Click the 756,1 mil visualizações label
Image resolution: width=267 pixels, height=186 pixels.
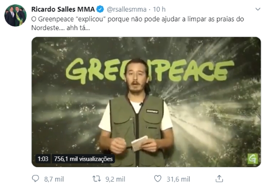pyautogui.click(x=83, y=159)
